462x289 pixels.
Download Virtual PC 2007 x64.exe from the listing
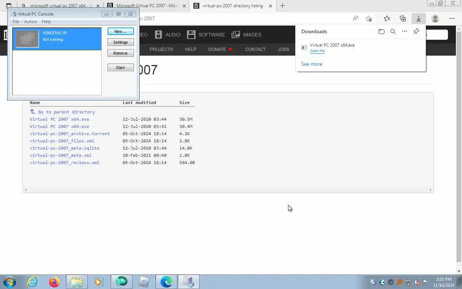pos(60,119)
